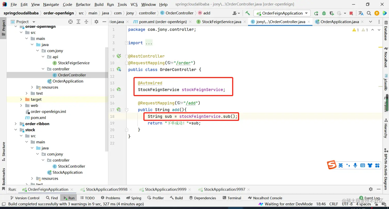
Task: Open the Hierarchy tool window
Action: click(386, 128)
